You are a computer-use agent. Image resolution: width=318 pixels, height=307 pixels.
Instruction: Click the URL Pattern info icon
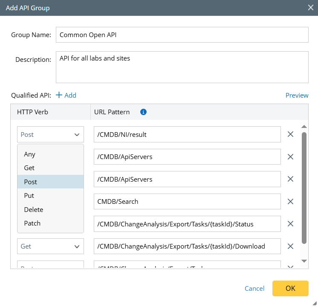point(144,112)
